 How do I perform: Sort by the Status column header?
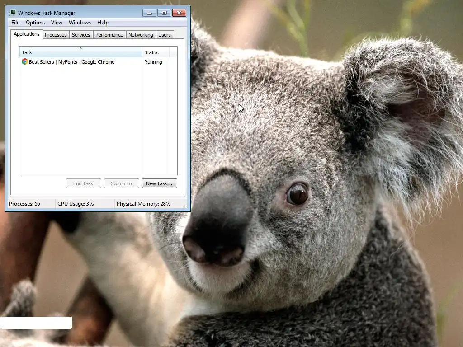[x=156, y=52]
